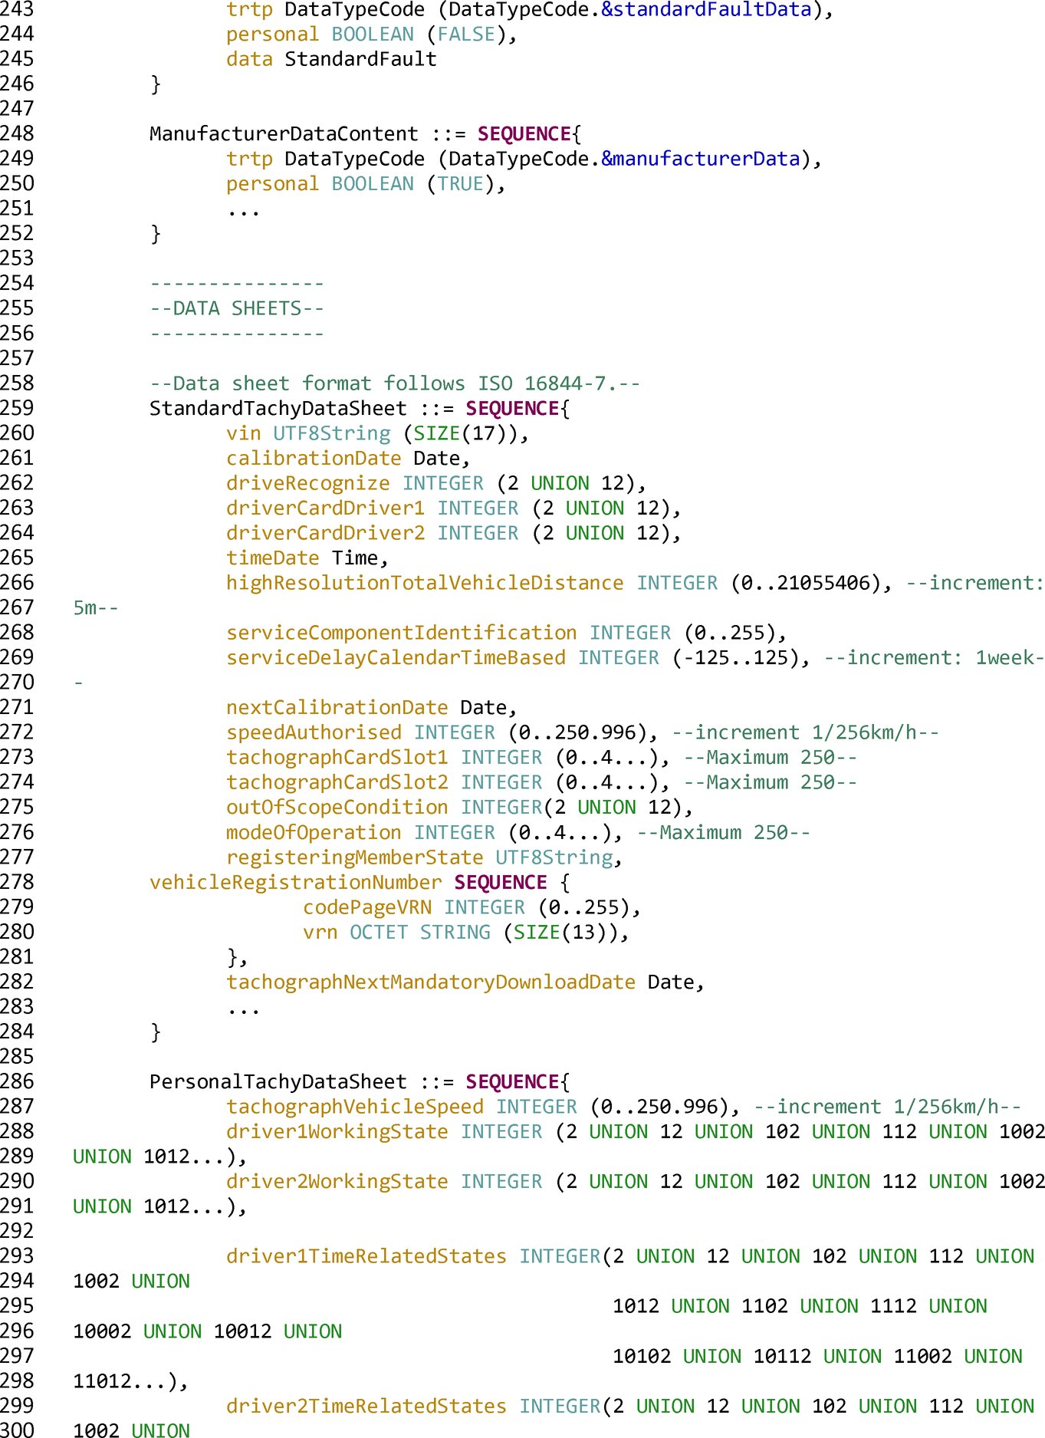The width and height of the screenshot is (1045, 1438).
Task: Click the &manufacturerData reference
Action: pos(701,160)
